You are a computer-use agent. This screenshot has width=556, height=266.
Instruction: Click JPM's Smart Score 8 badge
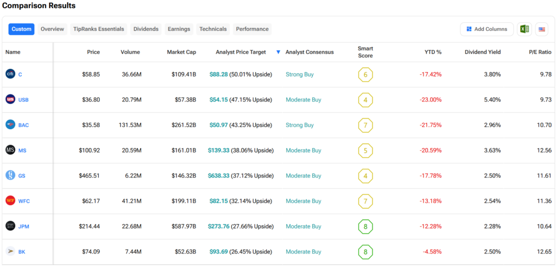click(x=365, y=226)
